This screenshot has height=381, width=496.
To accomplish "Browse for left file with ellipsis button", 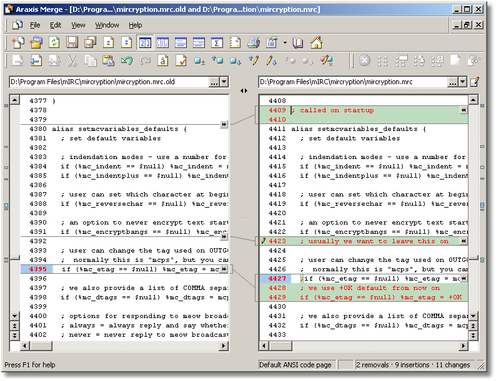I will [214, 82].
